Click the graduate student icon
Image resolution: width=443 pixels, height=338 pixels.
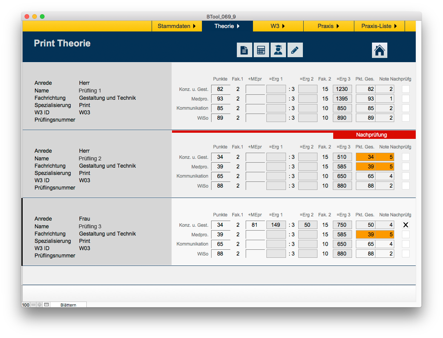[x=278, y=50]
